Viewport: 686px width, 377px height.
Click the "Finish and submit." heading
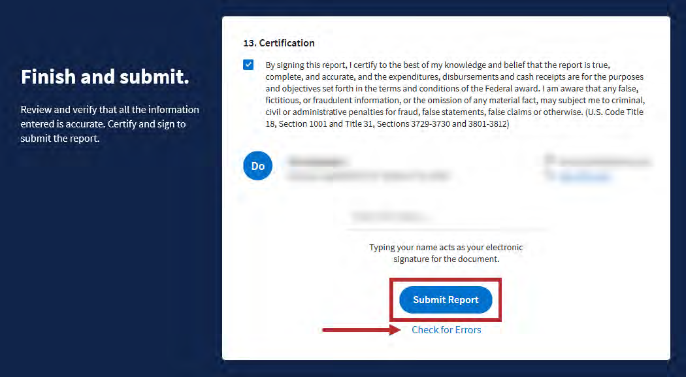click(105, 77)
